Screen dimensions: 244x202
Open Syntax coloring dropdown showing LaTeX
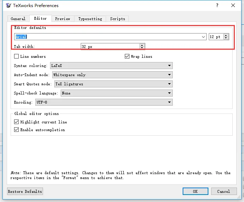111,66
